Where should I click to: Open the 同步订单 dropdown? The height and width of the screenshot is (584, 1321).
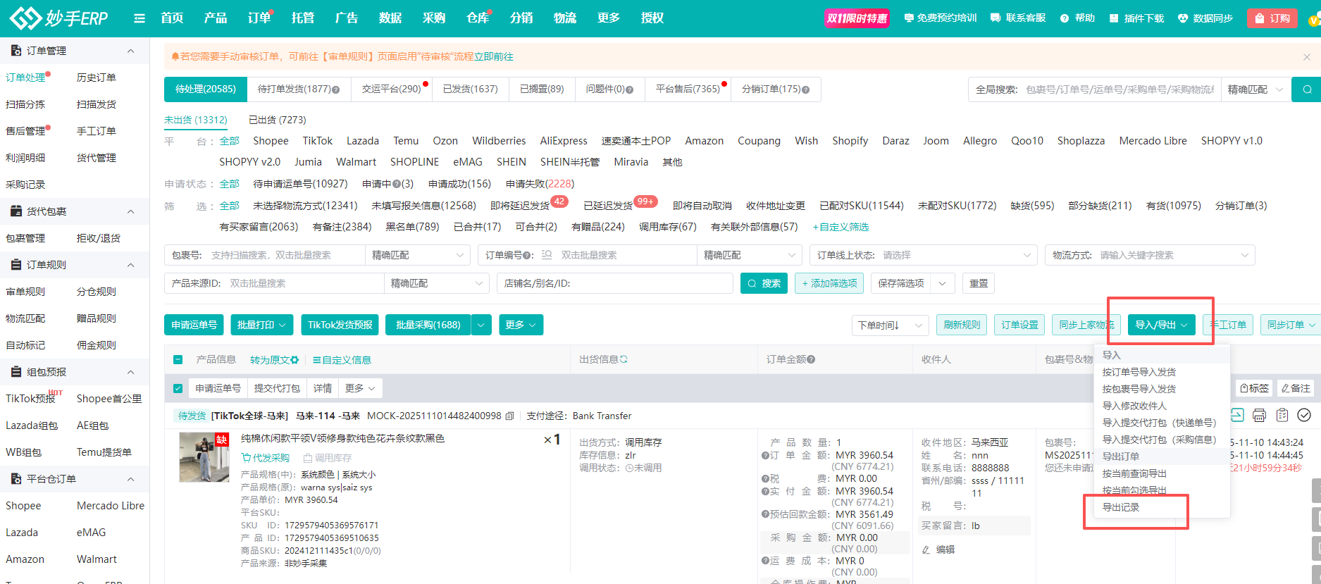1291,325
